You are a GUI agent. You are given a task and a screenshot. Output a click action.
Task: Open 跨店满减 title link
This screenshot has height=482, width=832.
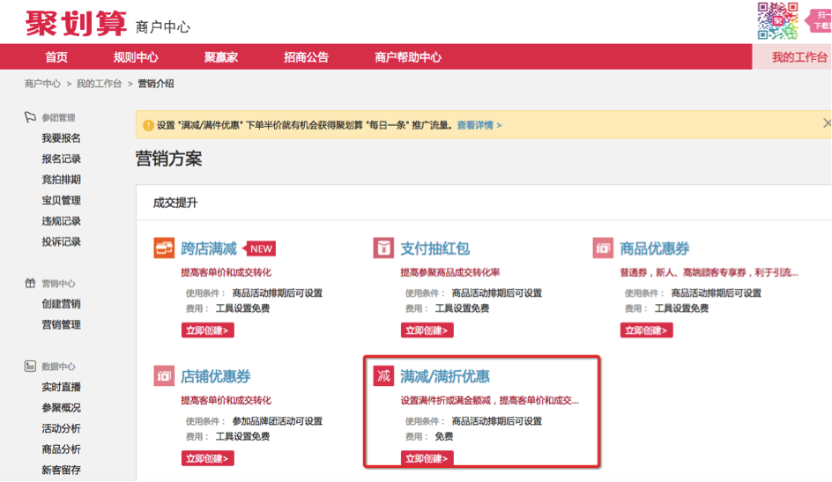pos(209,248)
